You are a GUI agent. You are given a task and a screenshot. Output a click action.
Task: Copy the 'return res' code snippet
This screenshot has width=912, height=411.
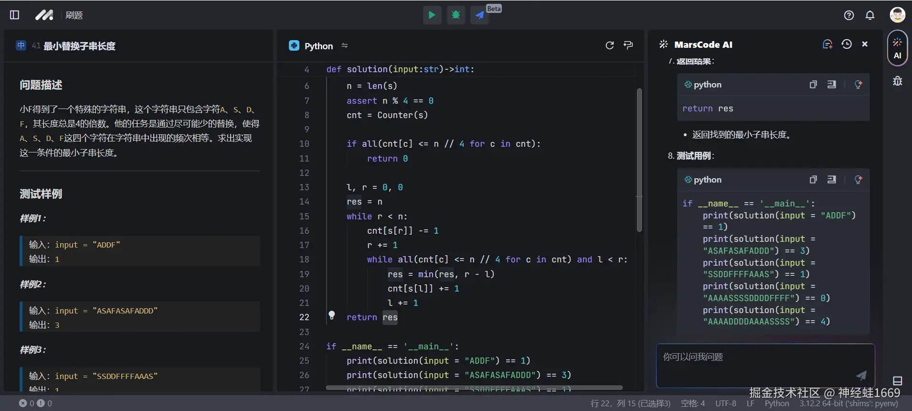813,85
